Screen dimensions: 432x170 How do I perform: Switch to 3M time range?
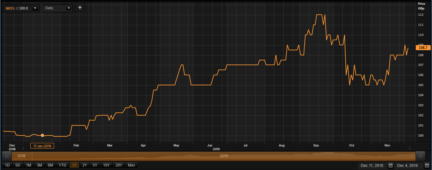[39, 165]
